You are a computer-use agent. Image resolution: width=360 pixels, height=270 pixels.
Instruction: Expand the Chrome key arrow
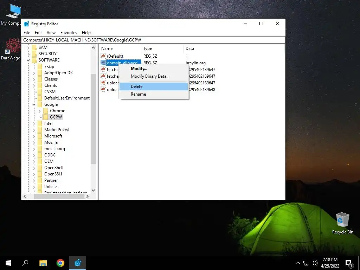coord(39,111)
